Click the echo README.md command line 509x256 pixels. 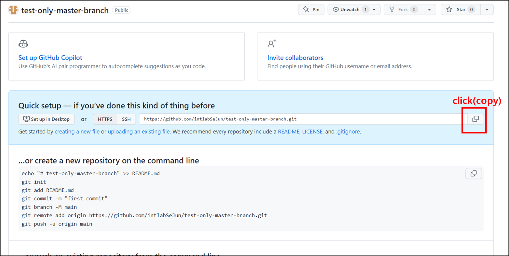(91, 173)
